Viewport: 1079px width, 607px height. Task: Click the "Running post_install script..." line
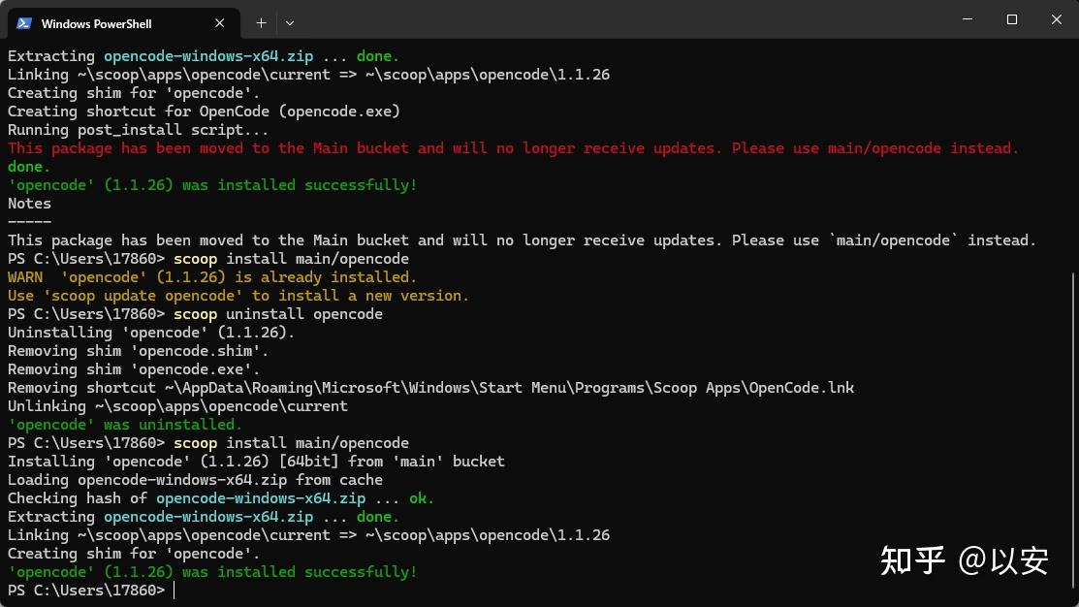coord(139,130)
